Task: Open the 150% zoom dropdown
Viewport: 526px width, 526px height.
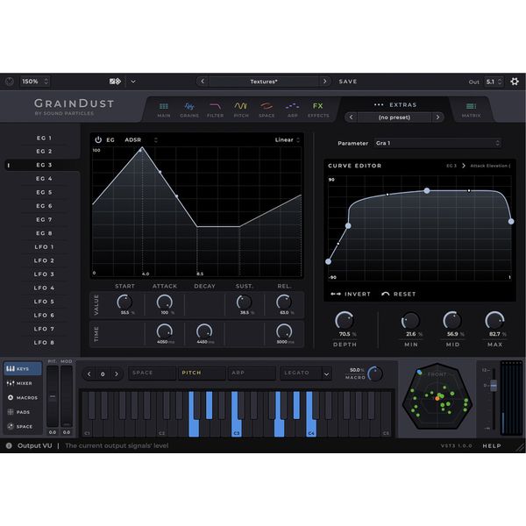Action: 35,82
